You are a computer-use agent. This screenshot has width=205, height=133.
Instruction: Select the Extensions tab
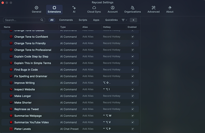54,10
